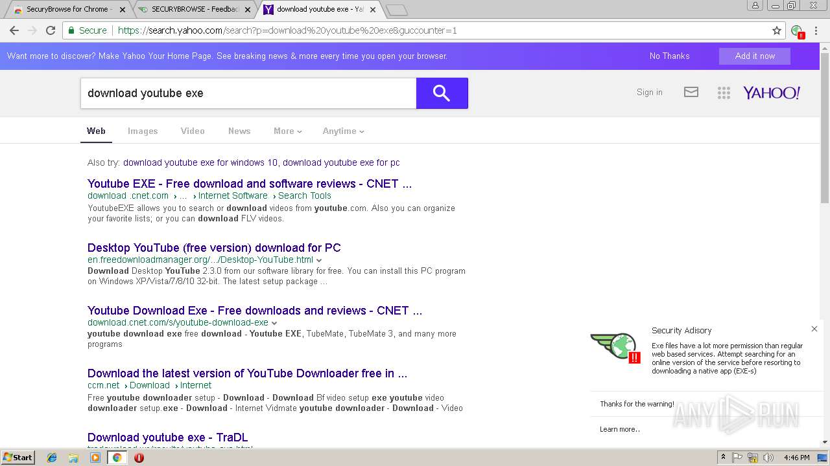Screen dimensions: 830x466
Task: Click the red security taskbar icon
Action: pyautogui.click(x=139, y=458)
